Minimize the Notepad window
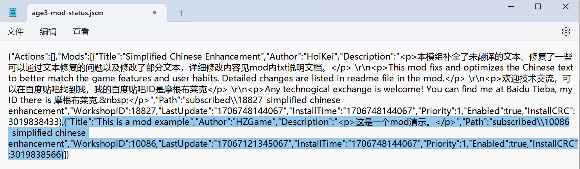The width and height of the screenshot is (580, 169). pyautogui.click(x=510, y=7)
